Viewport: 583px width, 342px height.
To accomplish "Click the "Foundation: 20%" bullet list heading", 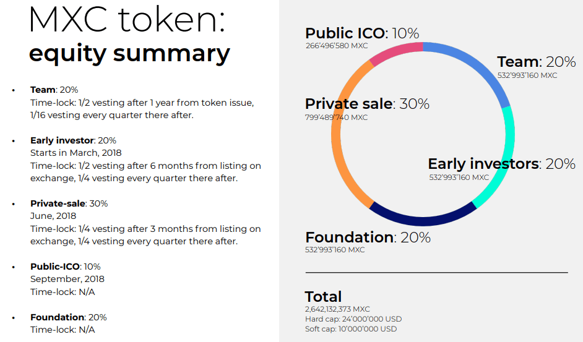I will 68,317.
